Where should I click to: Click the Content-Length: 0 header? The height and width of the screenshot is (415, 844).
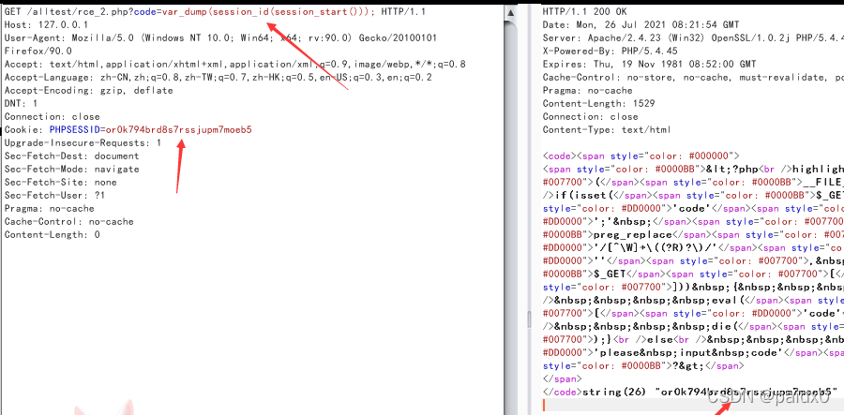click(53, 235)
